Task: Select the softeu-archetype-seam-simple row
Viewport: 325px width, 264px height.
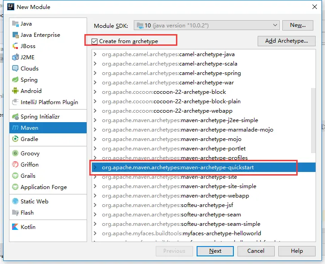Action: (204, 224)
